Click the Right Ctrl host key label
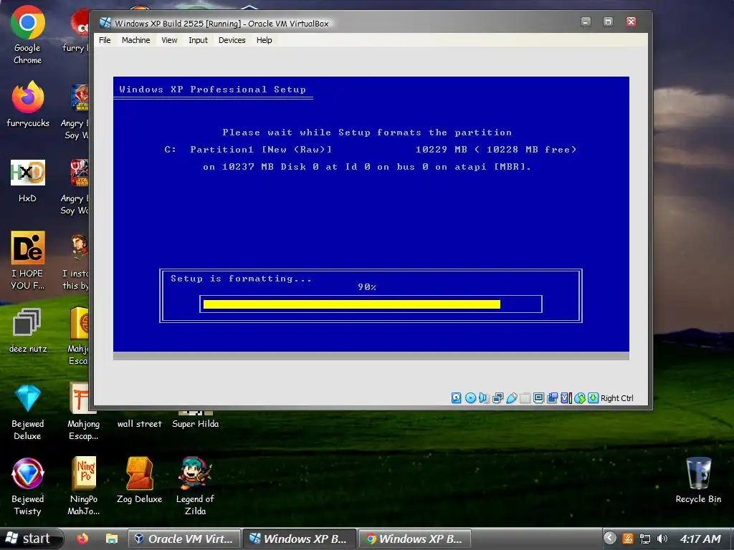This screenshot has width=734, height=550. click(617, 398)
